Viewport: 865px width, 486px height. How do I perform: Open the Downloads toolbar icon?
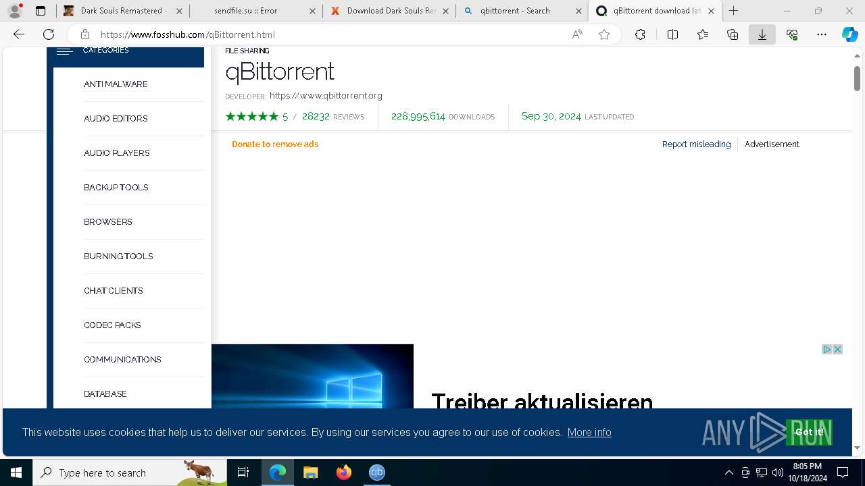[762, 34]
